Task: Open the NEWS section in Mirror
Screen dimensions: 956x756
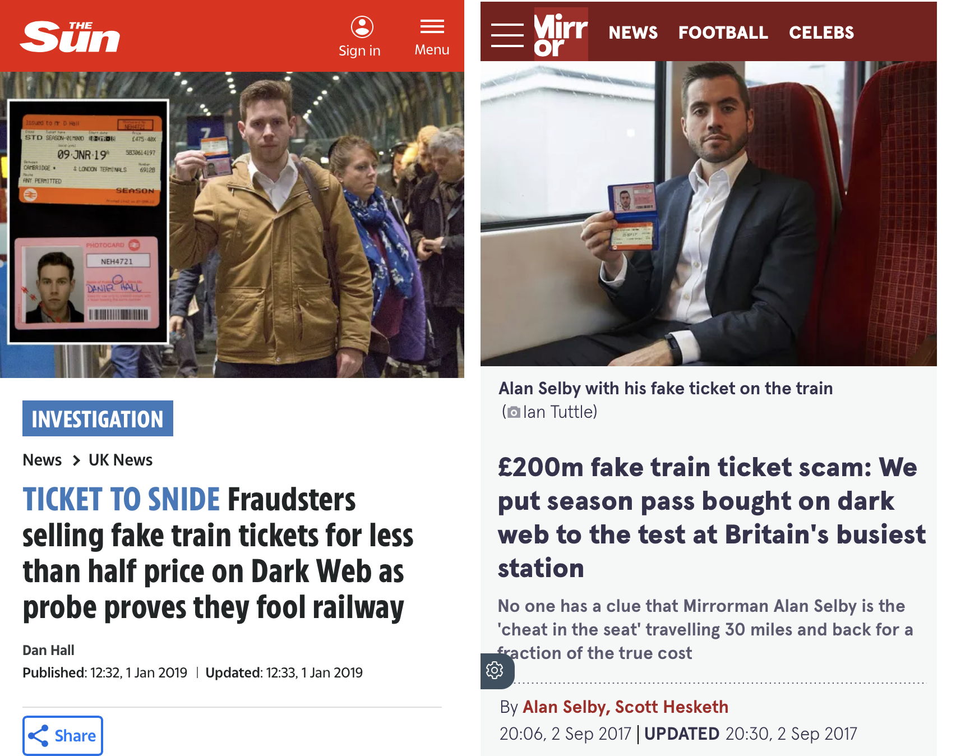Action: point(633,33)
